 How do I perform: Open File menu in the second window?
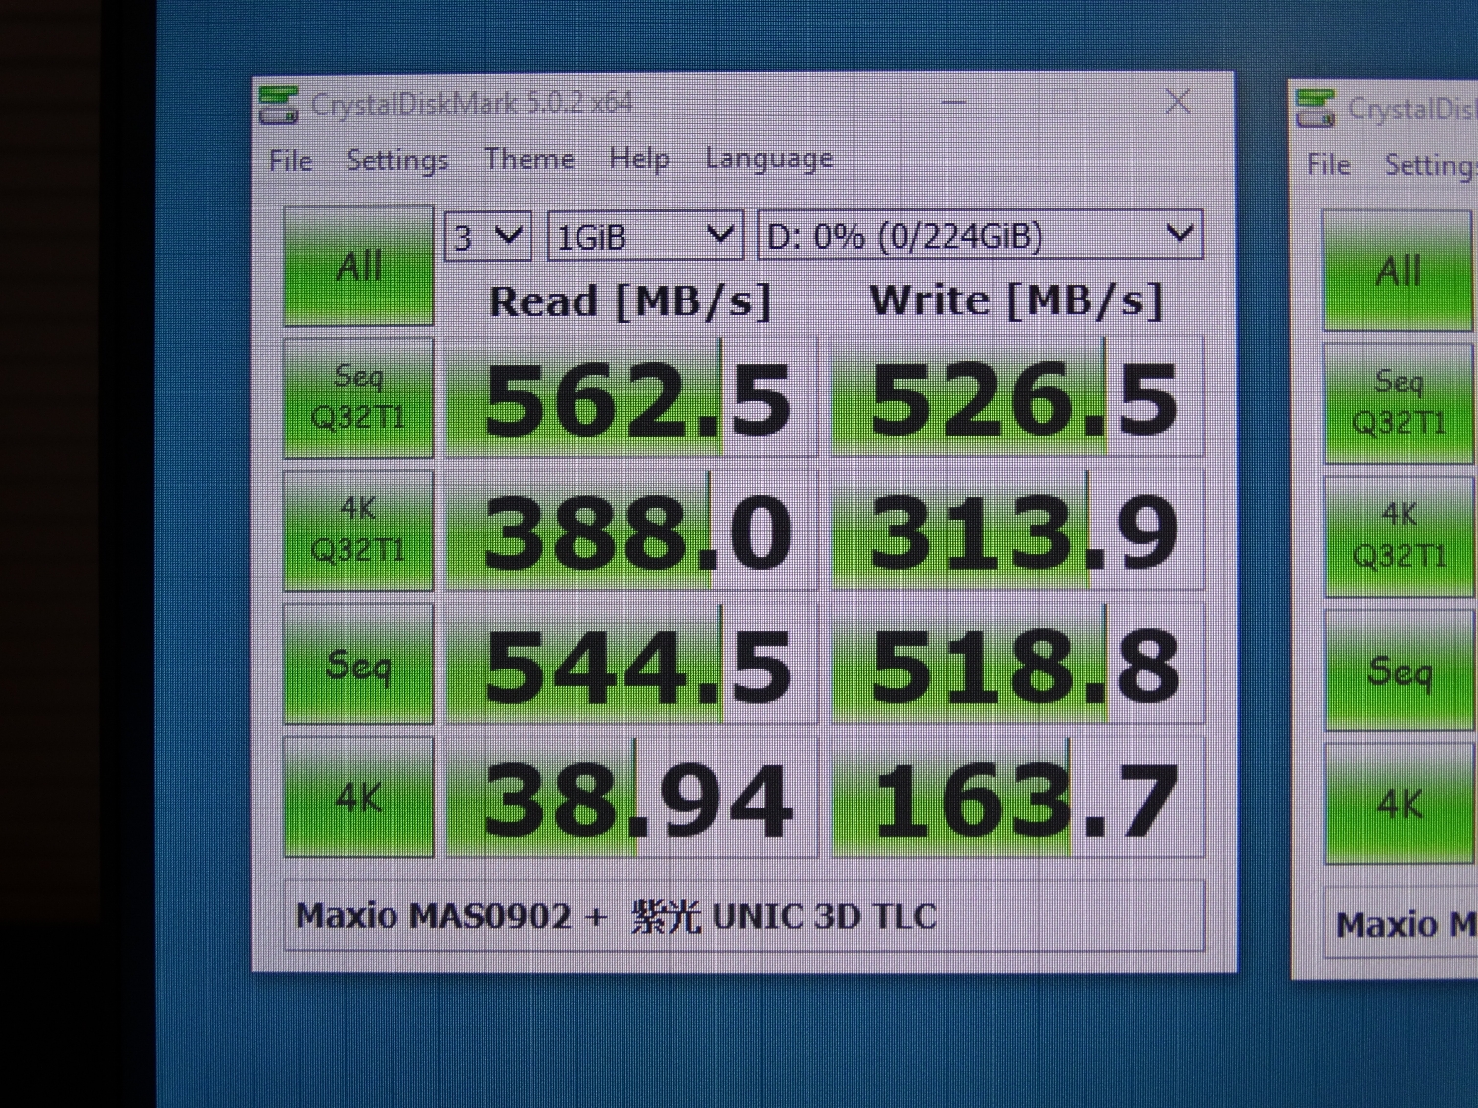click(x=1328, y=164)
